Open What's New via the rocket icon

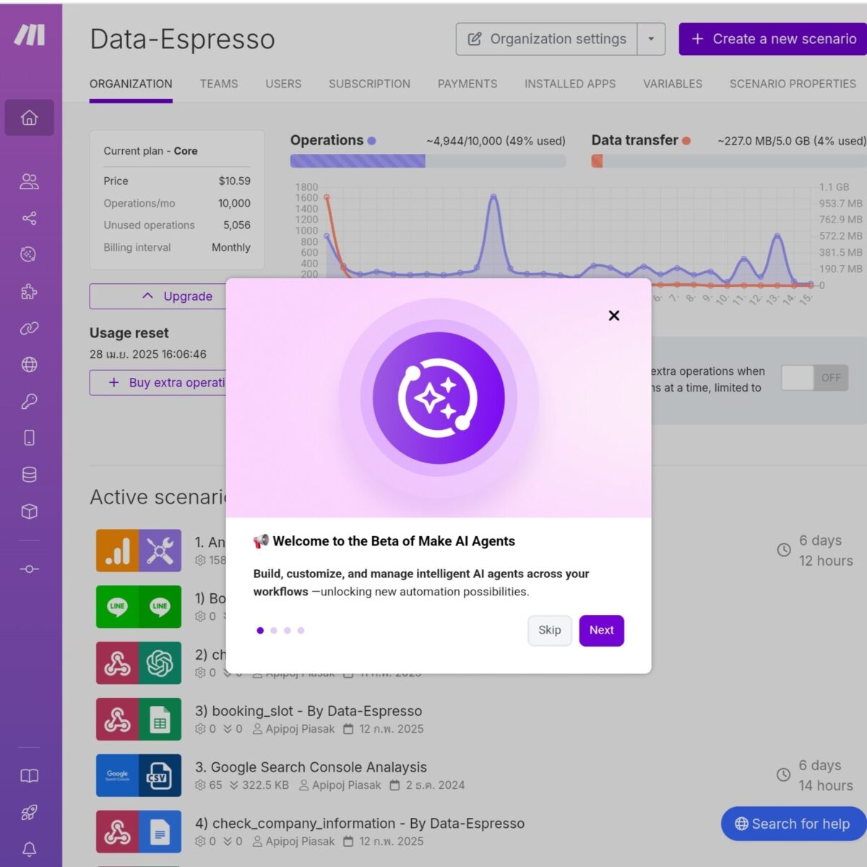pyautogui.click(x=29, y=812)
